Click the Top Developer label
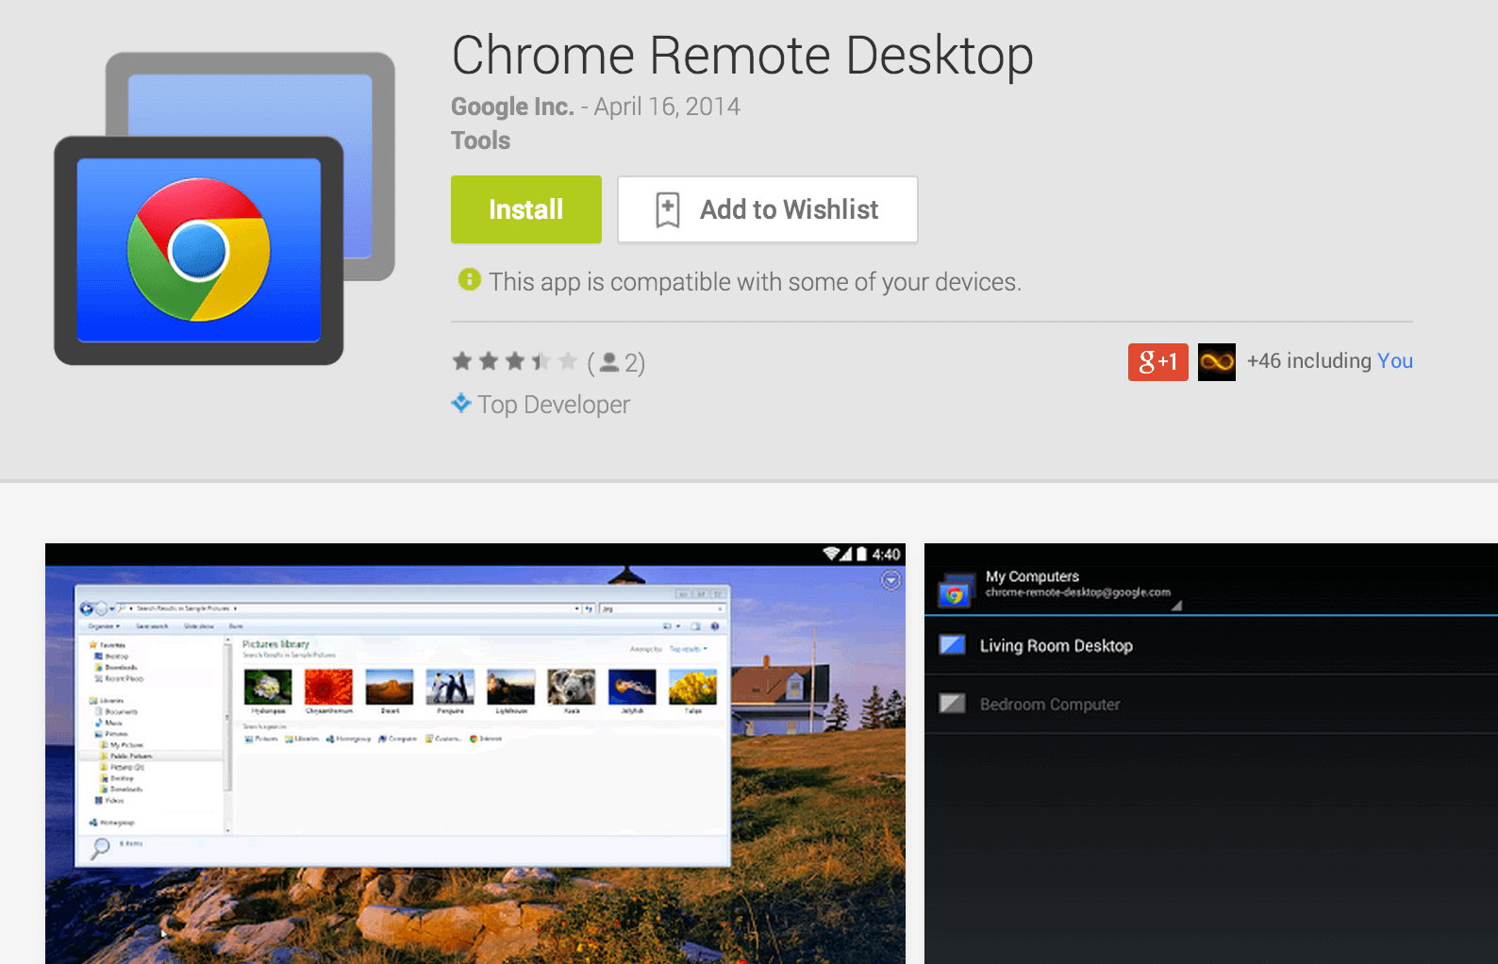The width and height of the screenshot is (1498, 964). click(554, 405)
